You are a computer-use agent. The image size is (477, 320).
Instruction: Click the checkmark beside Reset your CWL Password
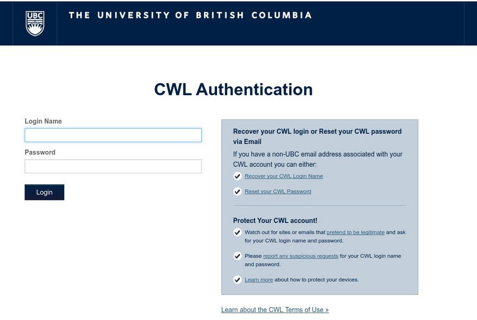(237, 192)
